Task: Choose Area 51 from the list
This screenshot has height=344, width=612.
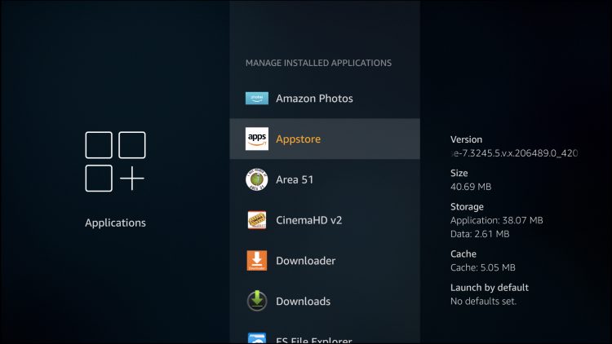Action: click(x=325, y=179)
